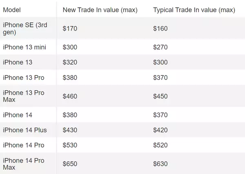This screenshot has width=245, height=174.
Task: Select the $520 typical trade-in value
Action: [x=160, y=145]
